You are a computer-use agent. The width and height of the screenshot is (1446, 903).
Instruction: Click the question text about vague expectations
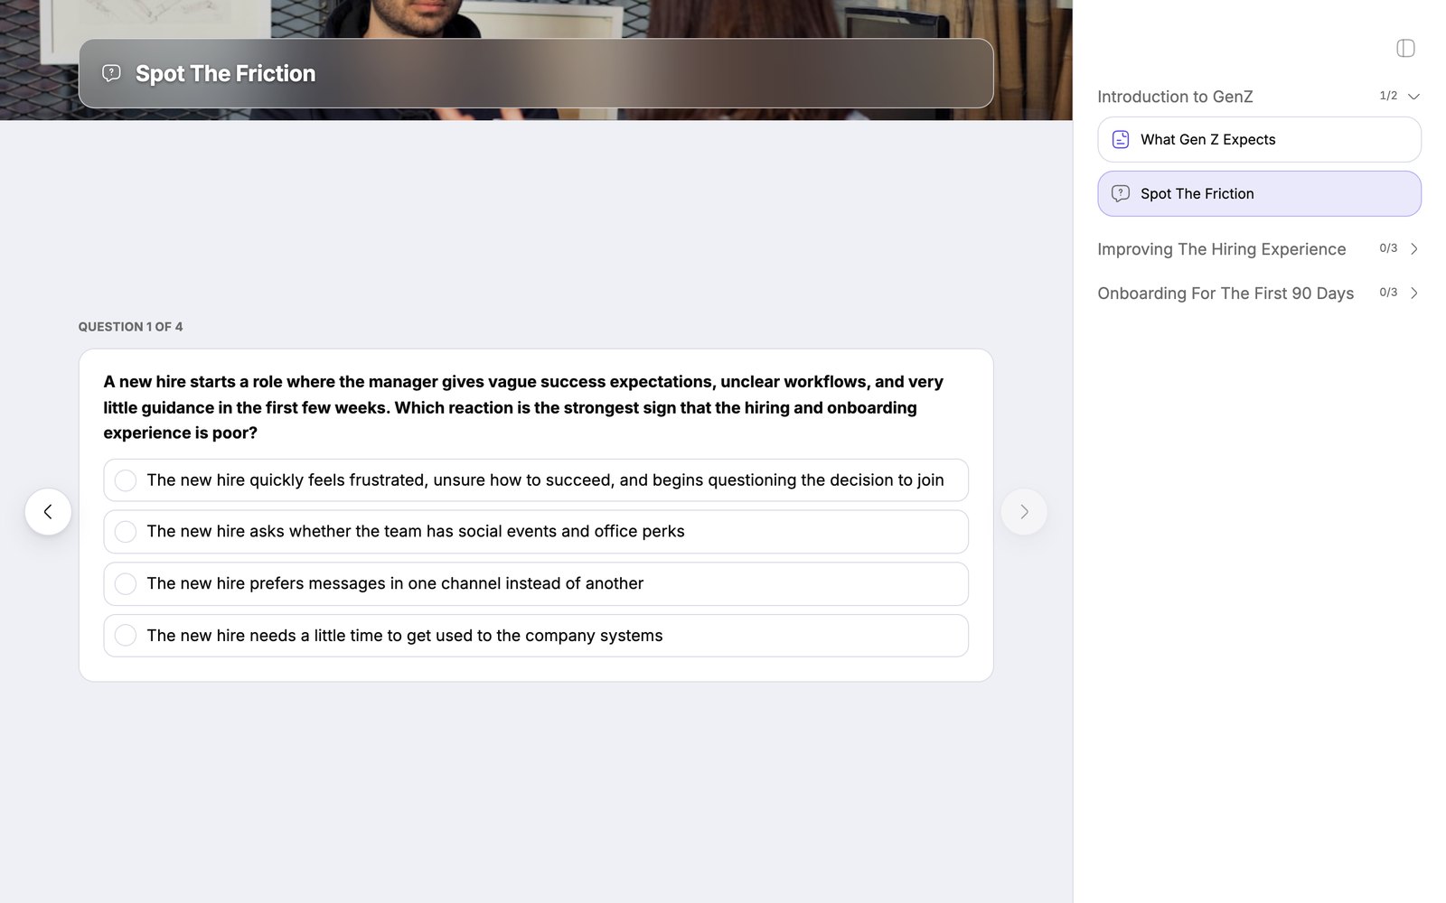click(523, 407)
